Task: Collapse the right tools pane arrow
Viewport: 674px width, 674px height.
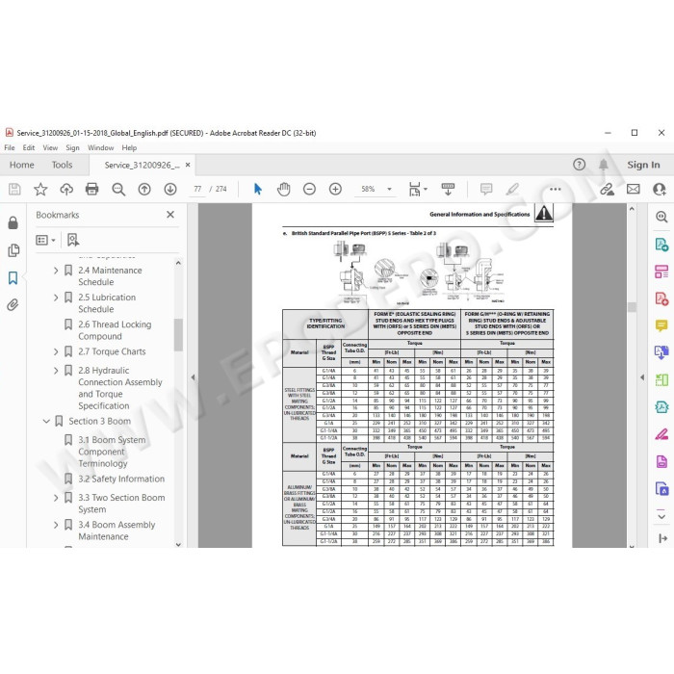Action: coord(642,377)
